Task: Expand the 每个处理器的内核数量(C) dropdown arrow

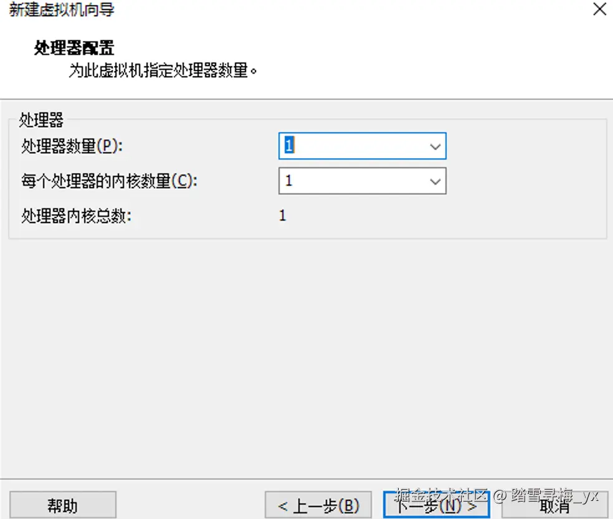Action: pyautogui.click(x=435, y=181)
